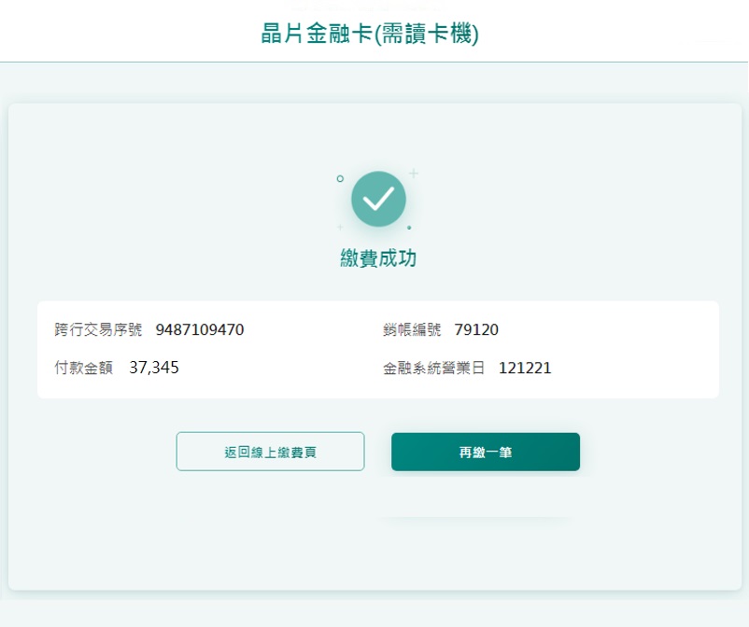Click the 繳費成功 status text
Screen dimensions: 749x627
[378, 258]
